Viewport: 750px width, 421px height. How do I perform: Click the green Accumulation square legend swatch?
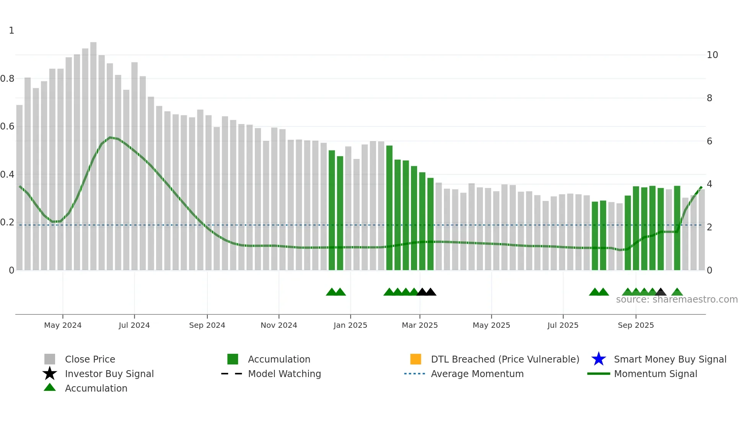pyautogui.click(x=233, y=359)
